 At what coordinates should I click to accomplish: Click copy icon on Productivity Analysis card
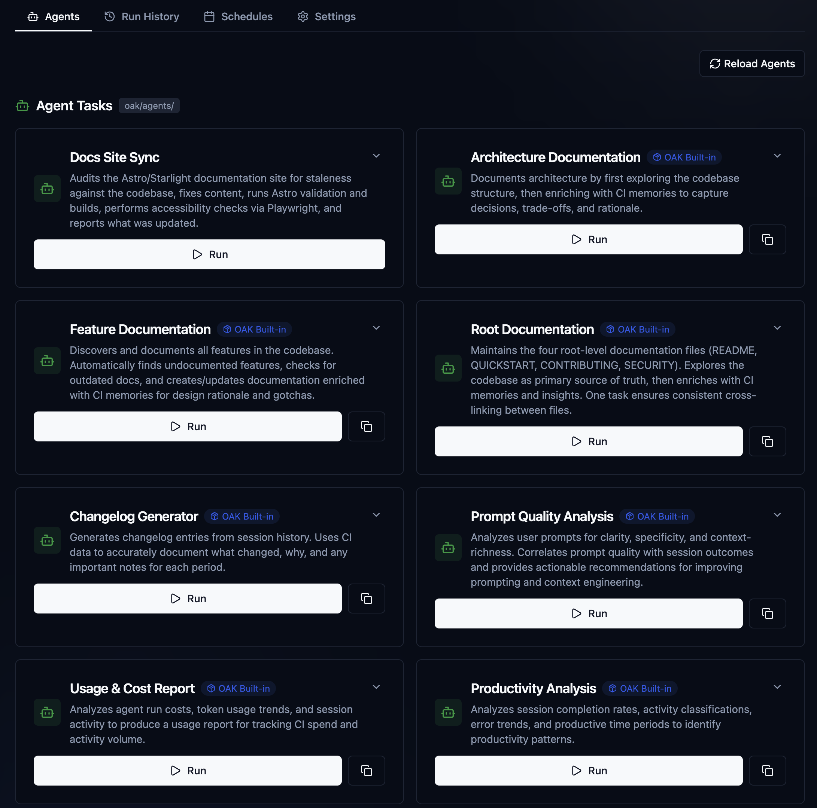(767, 771)
